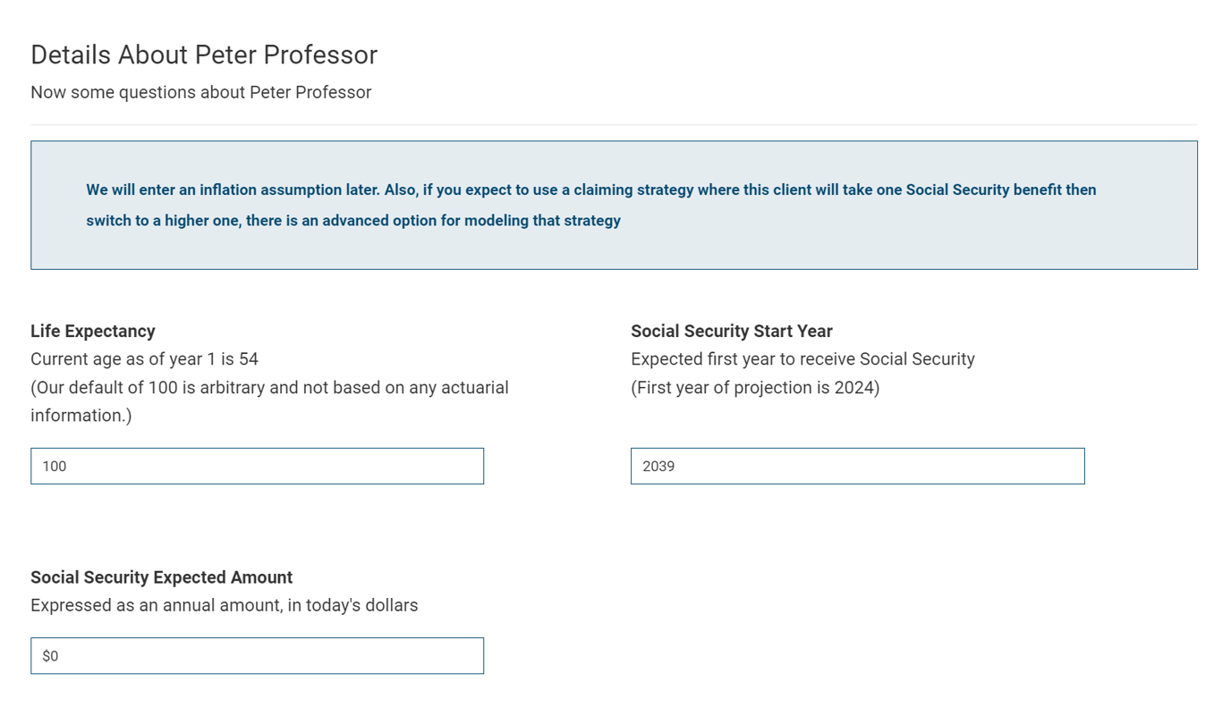
Task: Select the year 2039 in the start field
Action: [x=659, y=466]
